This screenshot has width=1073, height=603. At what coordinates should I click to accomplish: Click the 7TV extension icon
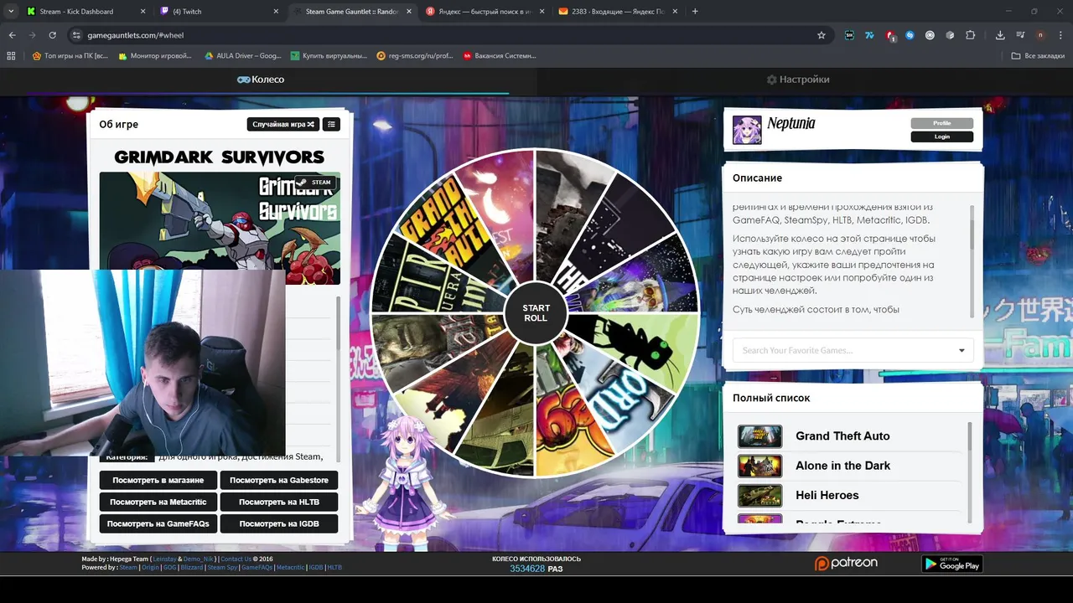tap(869, 35)
